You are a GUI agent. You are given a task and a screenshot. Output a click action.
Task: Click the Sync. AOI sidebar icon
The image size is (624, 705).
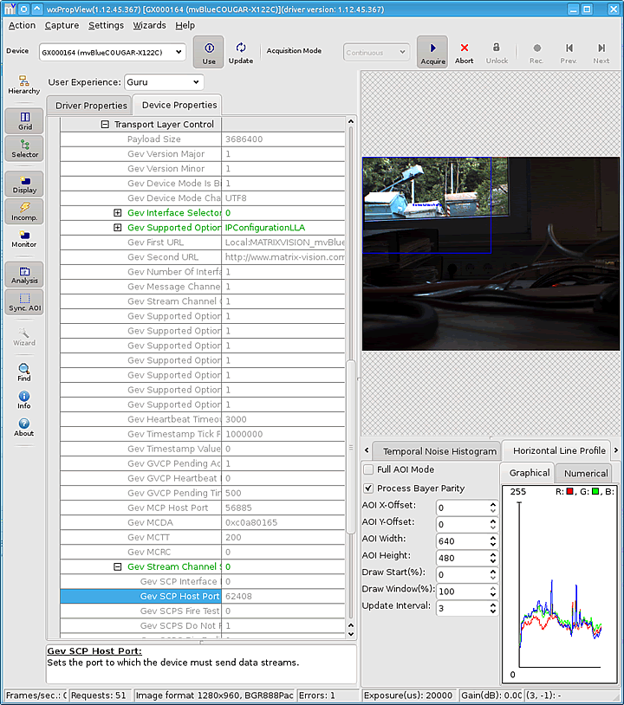(x=25, y=301)
